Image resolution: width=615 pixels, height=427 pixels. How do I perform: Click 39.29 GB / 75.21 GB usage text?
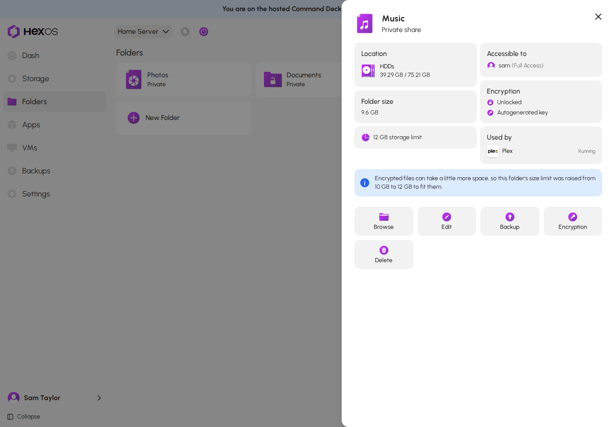click(x=405, y=75)
